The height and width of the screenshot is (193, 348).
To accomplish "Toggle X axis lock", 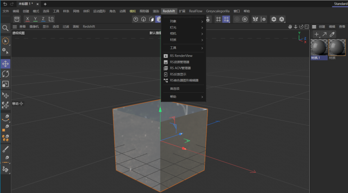I will [27, 19].
